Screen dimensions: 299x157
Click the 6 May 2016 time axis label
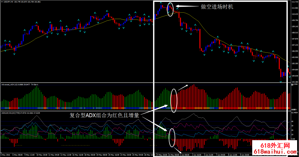pos(5,154)
